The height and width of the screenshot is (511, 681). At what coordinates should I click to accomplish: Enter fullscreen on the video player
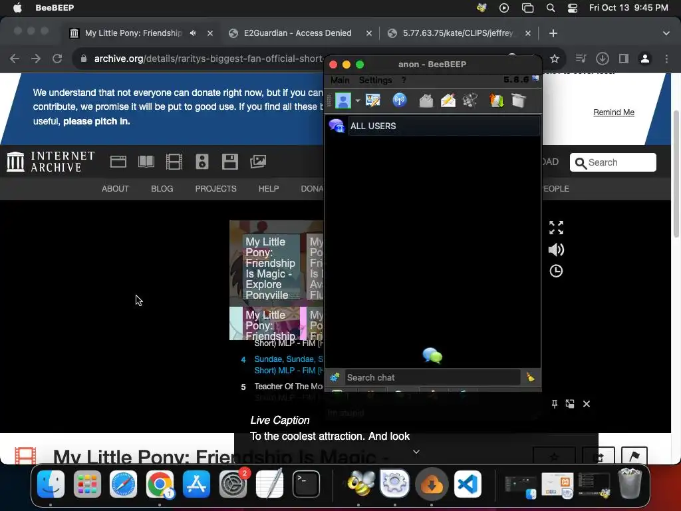556,228
